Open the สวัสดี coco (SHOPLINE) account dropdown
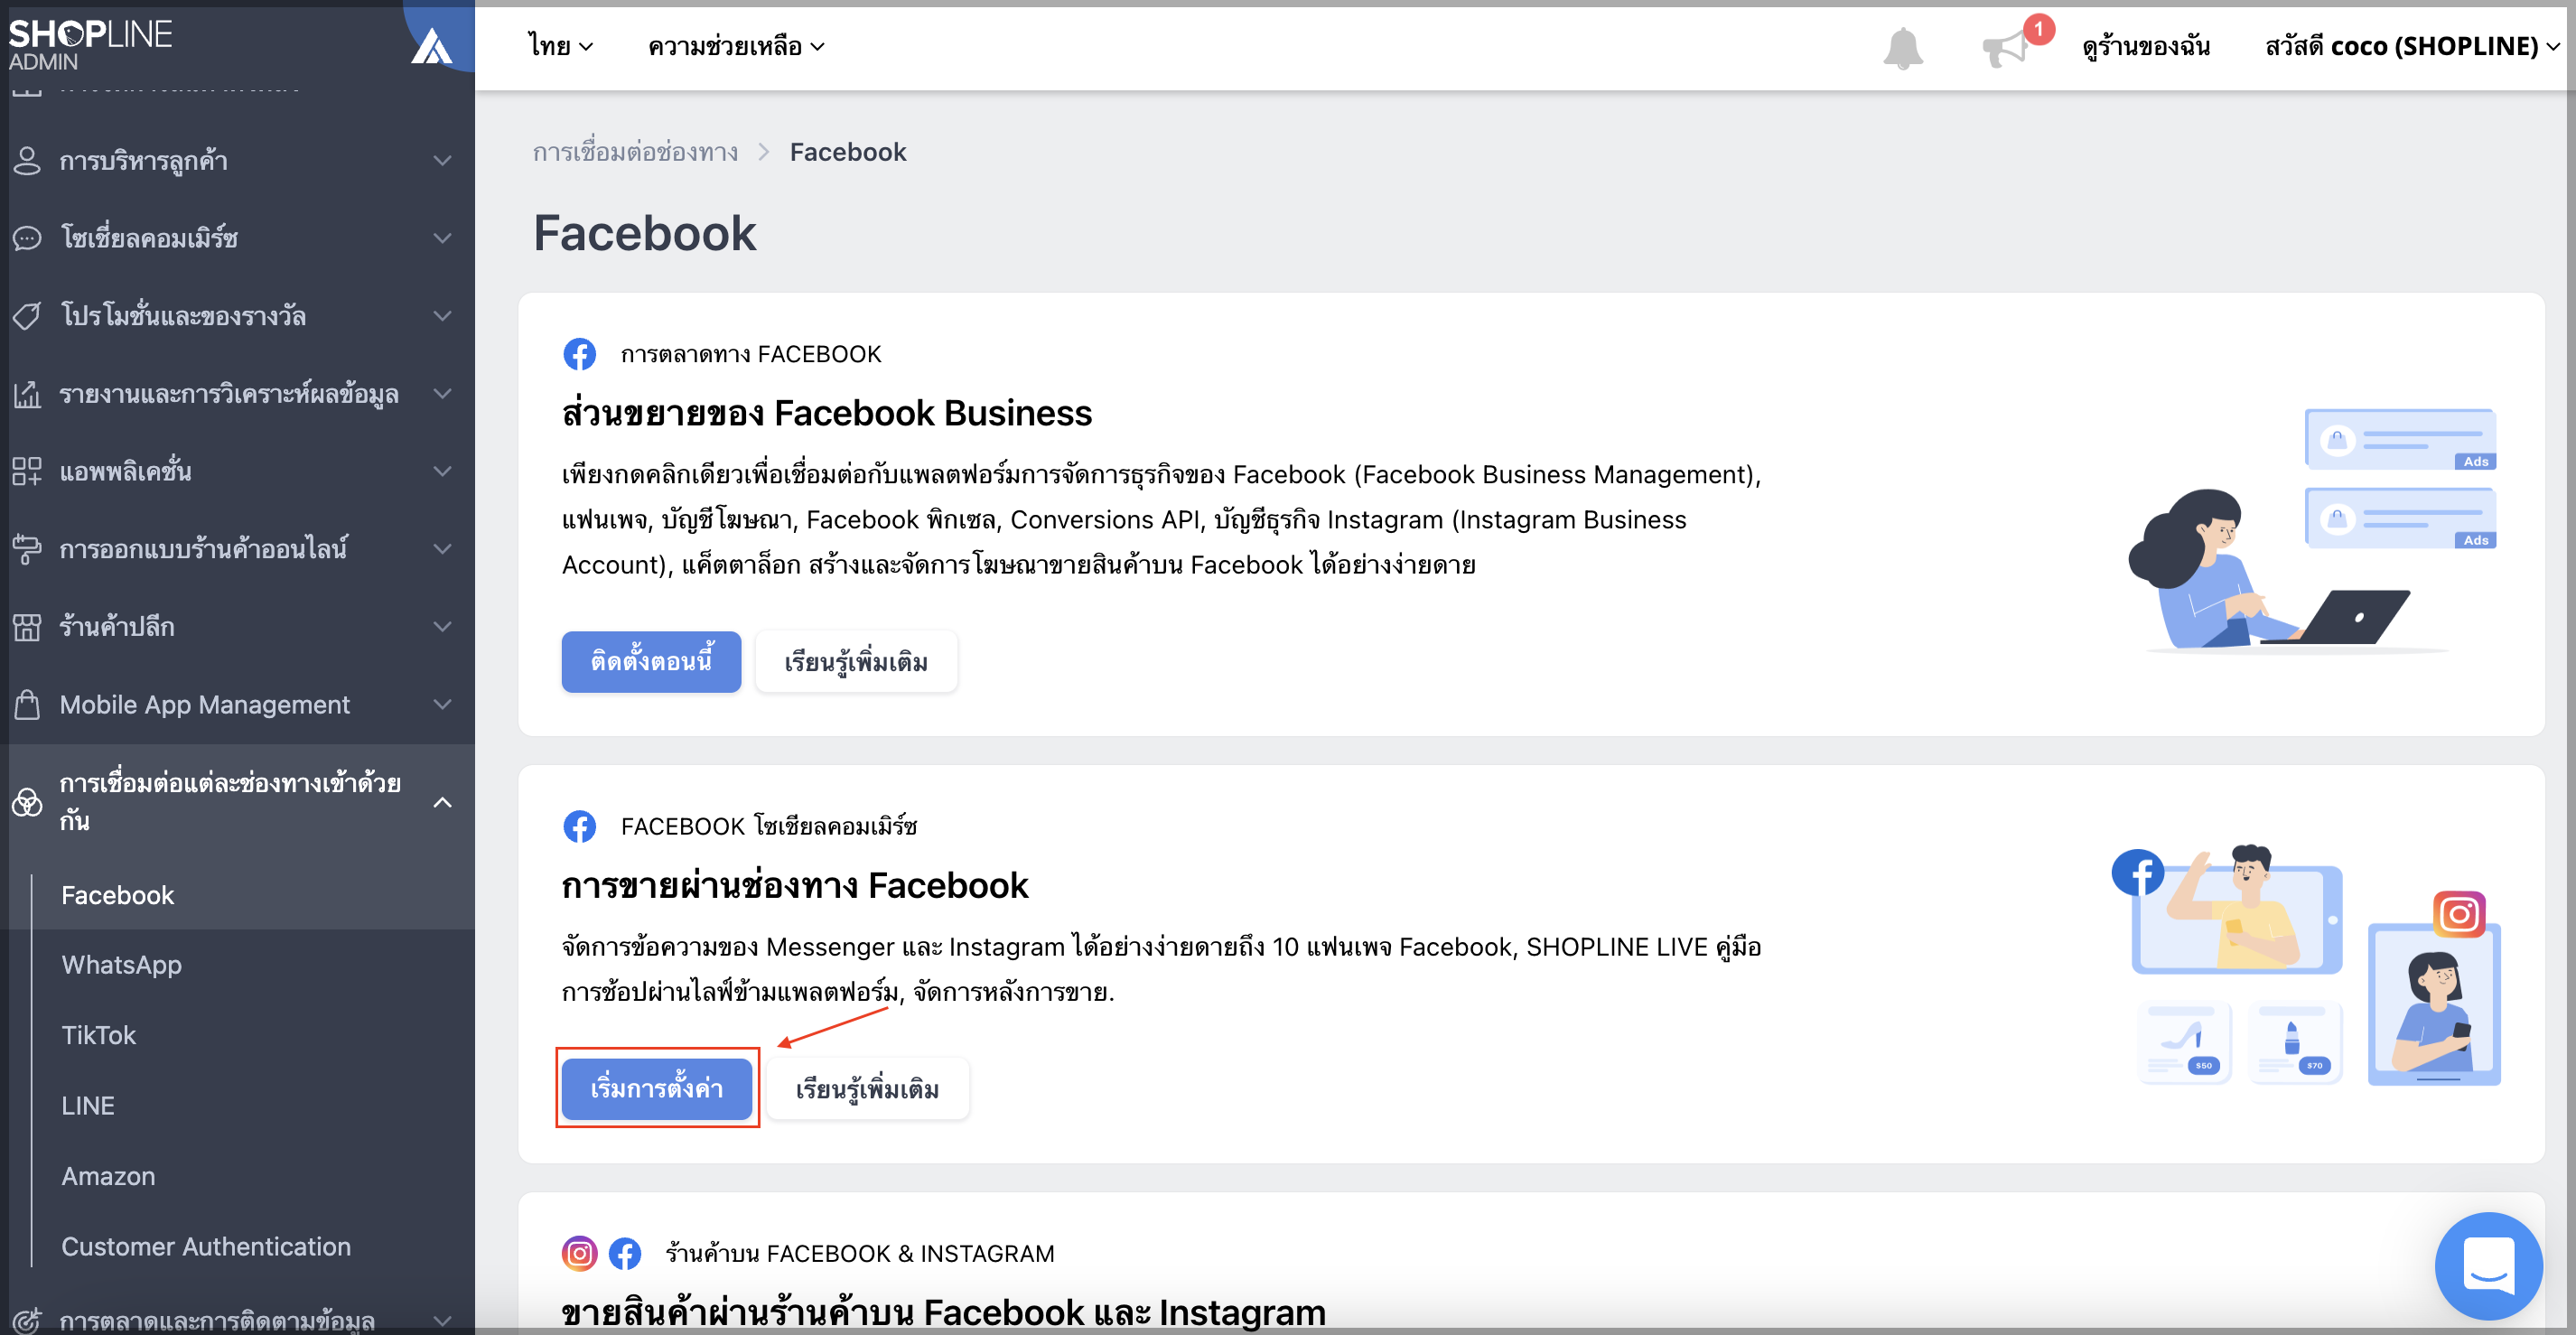 click(2411, 46)
